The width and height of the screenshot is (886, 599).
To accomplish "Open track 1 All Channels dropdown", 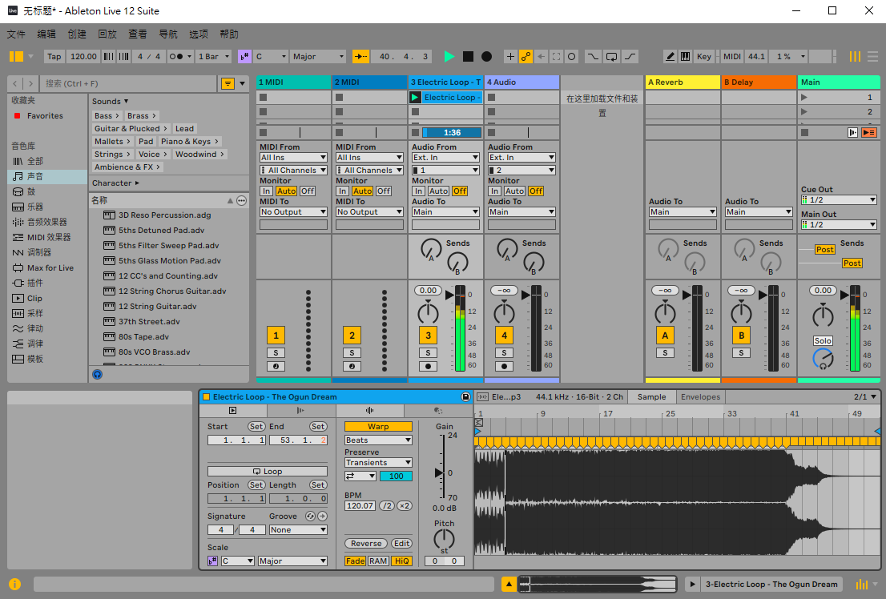I will tap(293, 170).
